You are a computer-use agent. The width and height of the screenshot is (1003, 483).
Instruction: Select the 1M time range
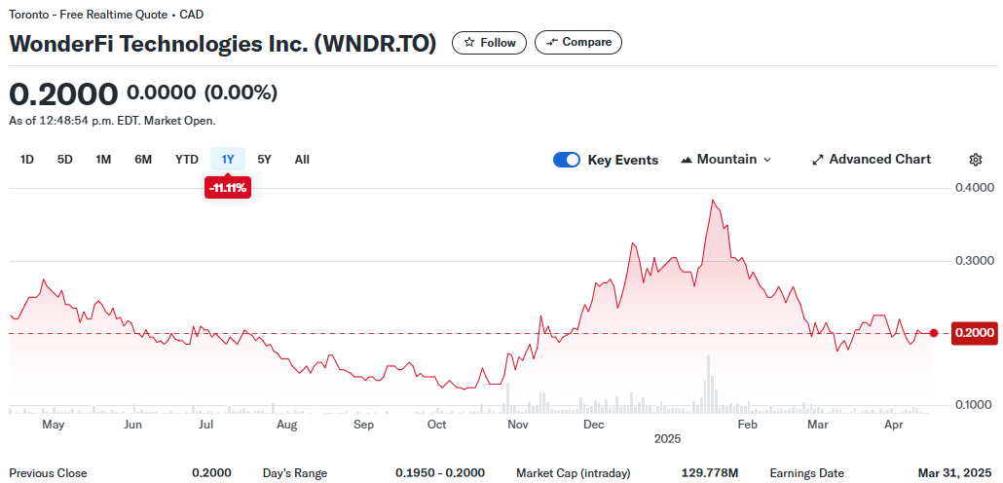103,160
